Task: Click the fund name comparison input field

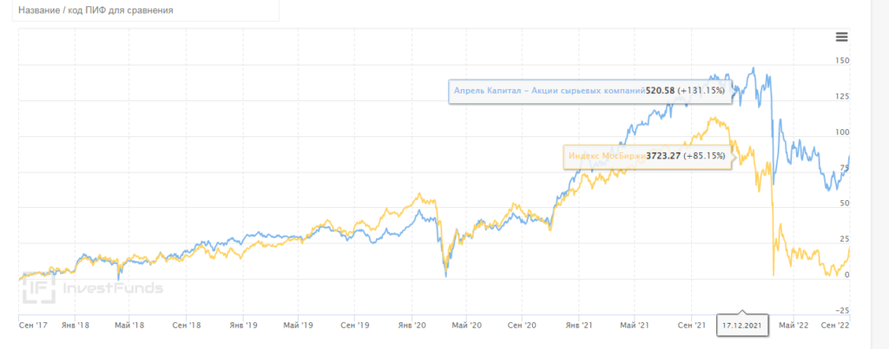Action: pos(146,10)
